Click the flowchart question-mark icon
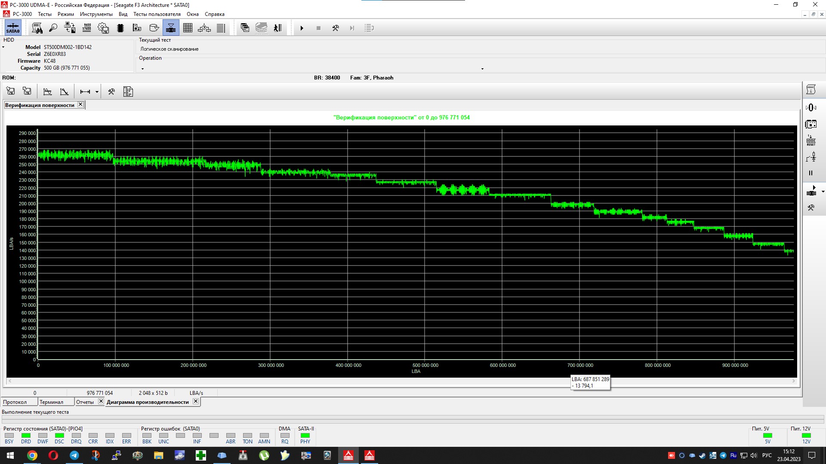This screenshot has height=464, width=826. tap(204, 28)
